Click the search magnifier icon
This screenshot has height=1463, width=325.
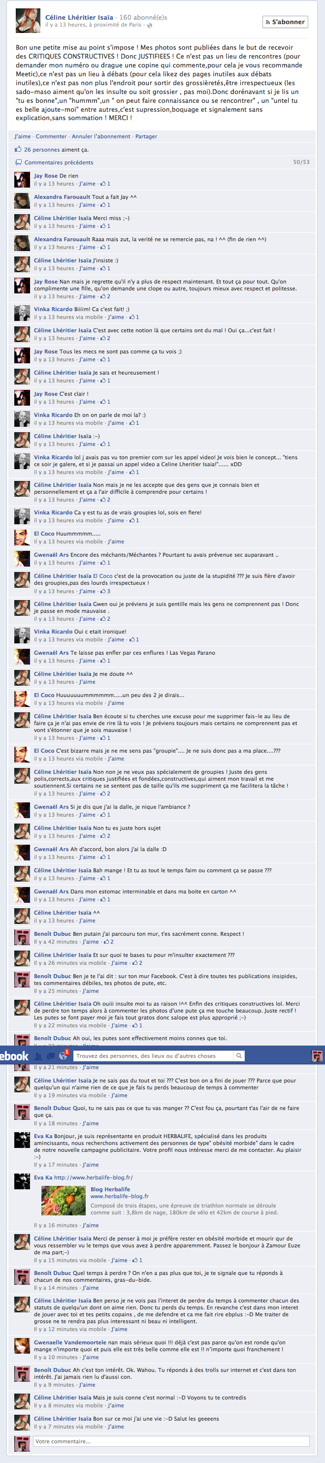coord(239,1056)
